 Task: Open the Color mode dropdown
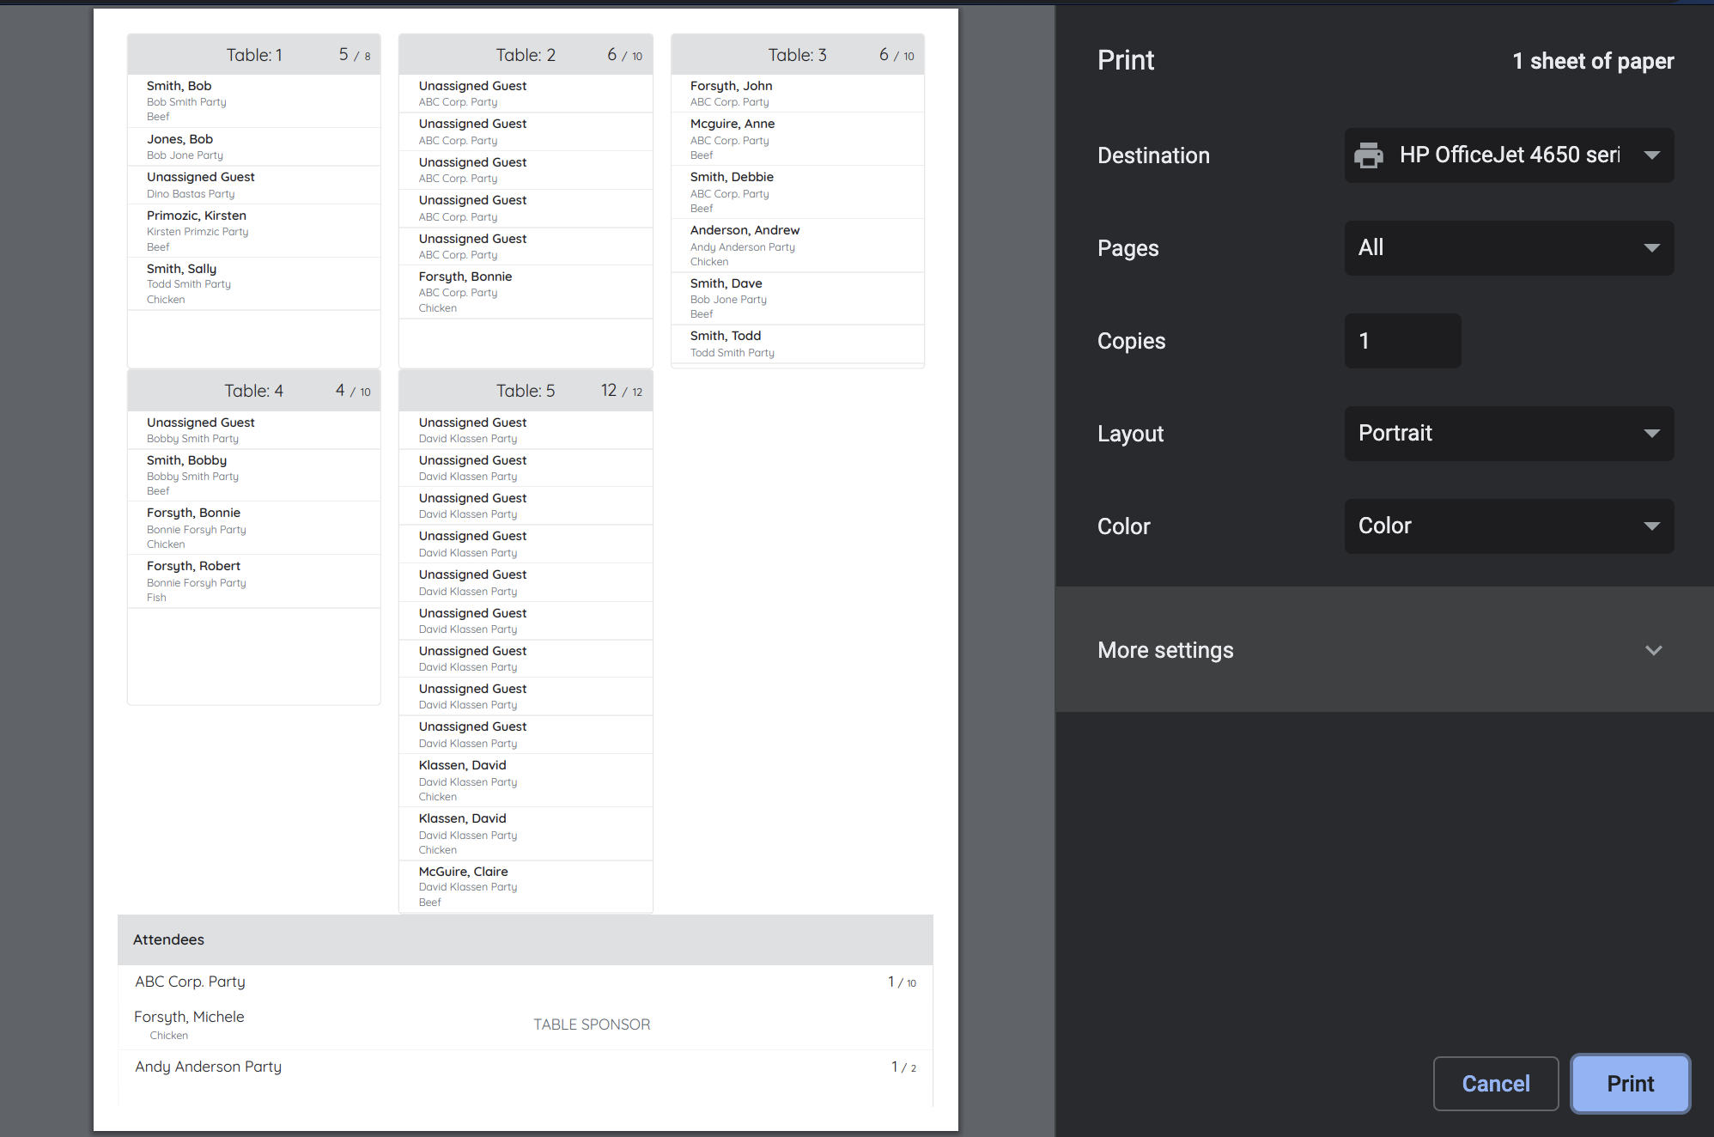[1508, 526]
